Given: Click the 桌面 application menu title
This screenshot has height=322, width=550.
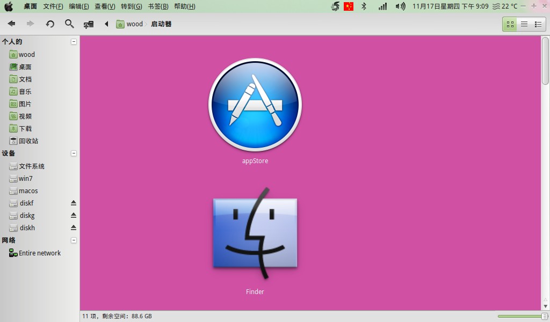Looking at the screenshot, I should click(x=30, y=6).
